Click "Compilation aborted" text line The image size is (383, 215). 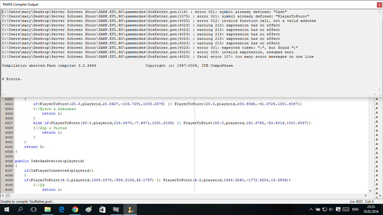118,65
